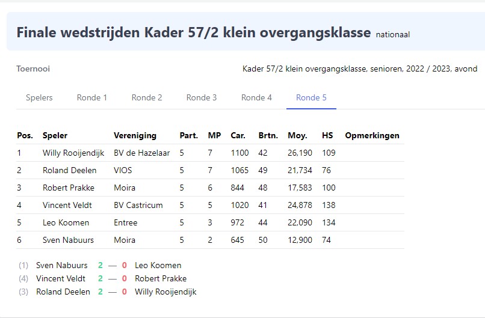Click the tournament name link Kader 57/2 klein overgangsklasse, senioren
The width and height of the screenshot is (485, 318).
point(360,69)
